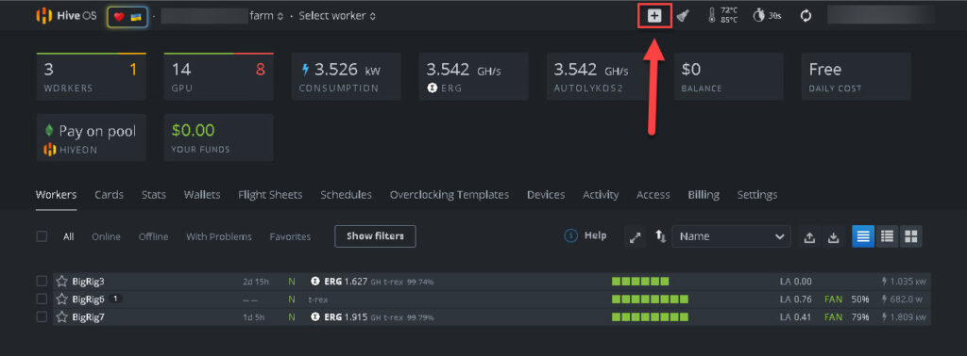
Task: Filter workers by Online
Action: coord(106,236)
